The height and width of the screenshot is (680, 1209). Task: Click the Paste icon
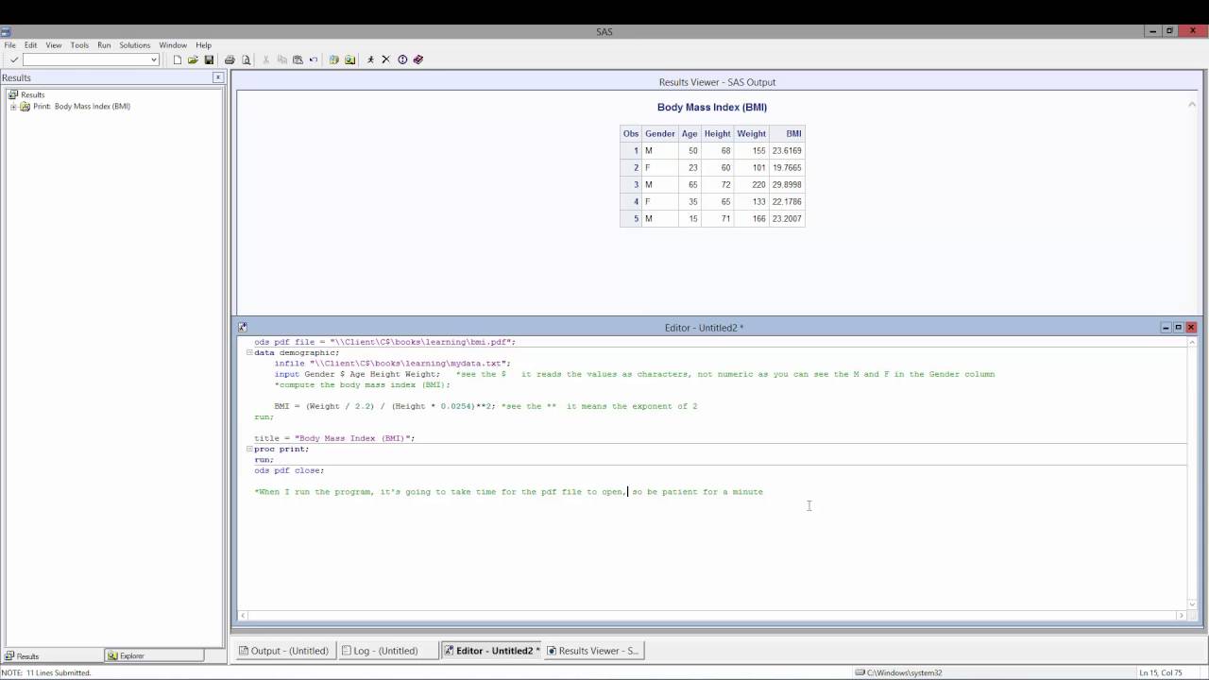(298, 59)
